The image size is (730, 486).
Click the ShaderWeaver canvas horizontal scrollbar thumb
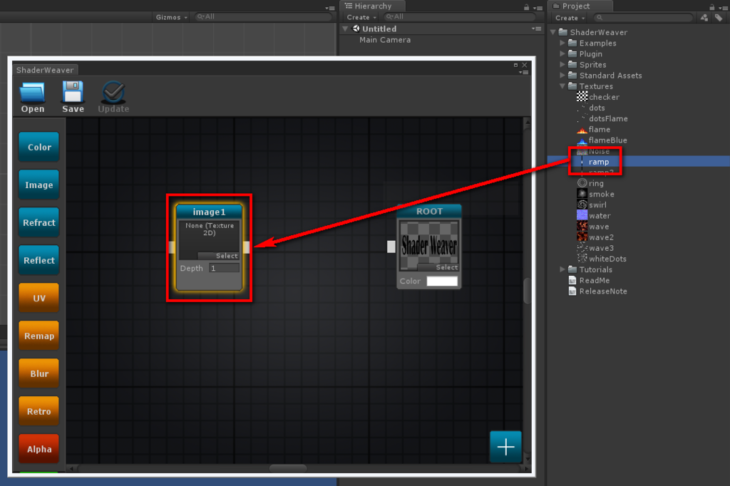288,468
